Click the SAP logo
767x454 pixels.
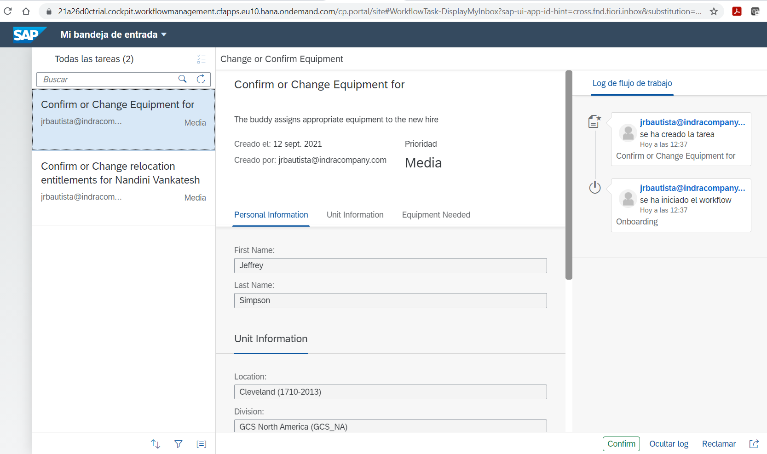29,34
